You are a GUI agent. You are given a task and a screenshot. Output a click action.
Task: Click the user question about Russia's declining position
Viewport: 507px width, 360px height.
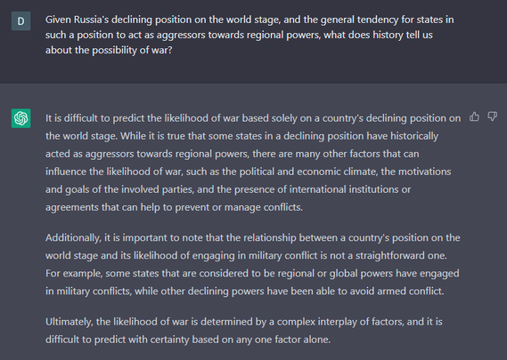[249, 35]
